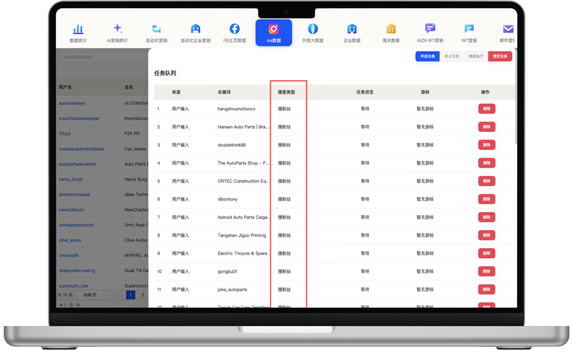Open the 企业数据 building icon
Screen dimensions: 573x350
click(x=352, y=29)
